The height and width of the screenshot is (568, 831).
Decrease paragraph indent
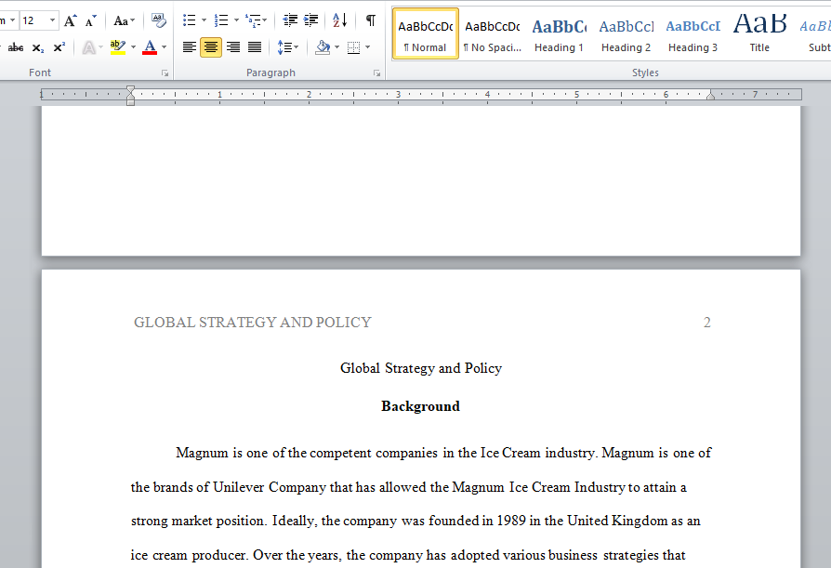[x=290, y=20]
